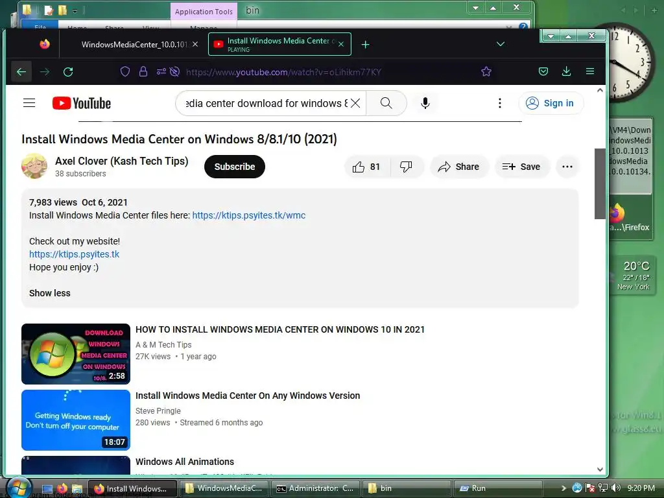This screenshot has height=498, width=664.
Task: Open tracking protection shield icon
Action: coord(125,71)
